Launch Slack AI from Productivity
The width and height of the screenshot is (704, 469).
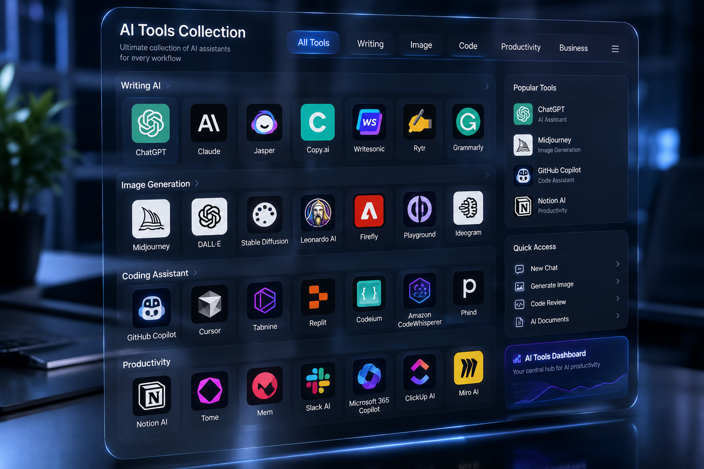[318, 381]
